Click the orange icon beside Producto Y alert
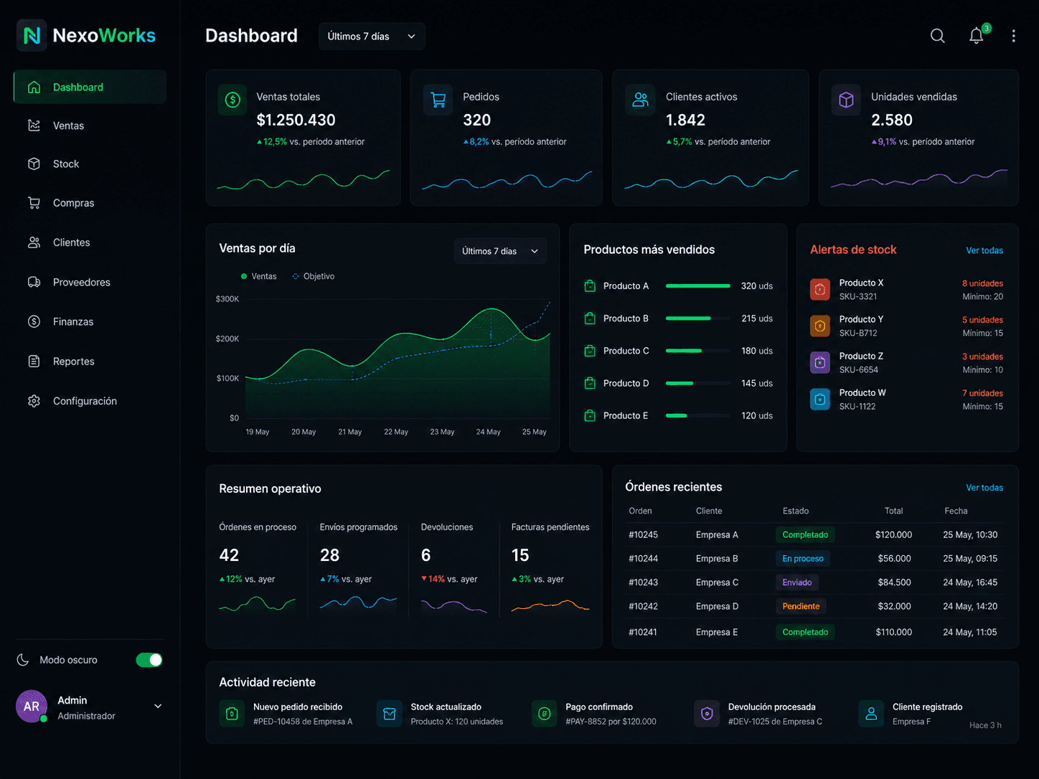 coord(819,326)
